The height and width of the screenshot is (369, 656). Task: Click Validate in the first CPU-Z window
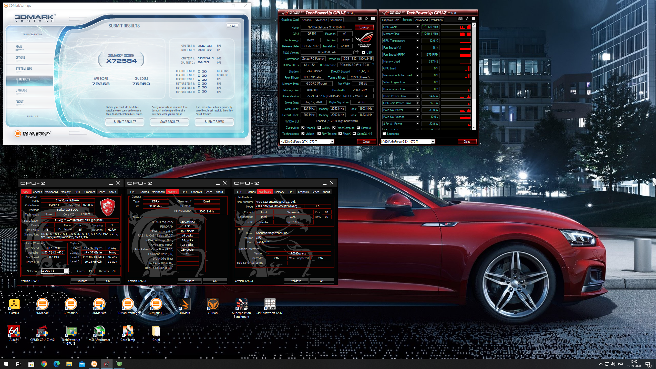coord(82,281)
